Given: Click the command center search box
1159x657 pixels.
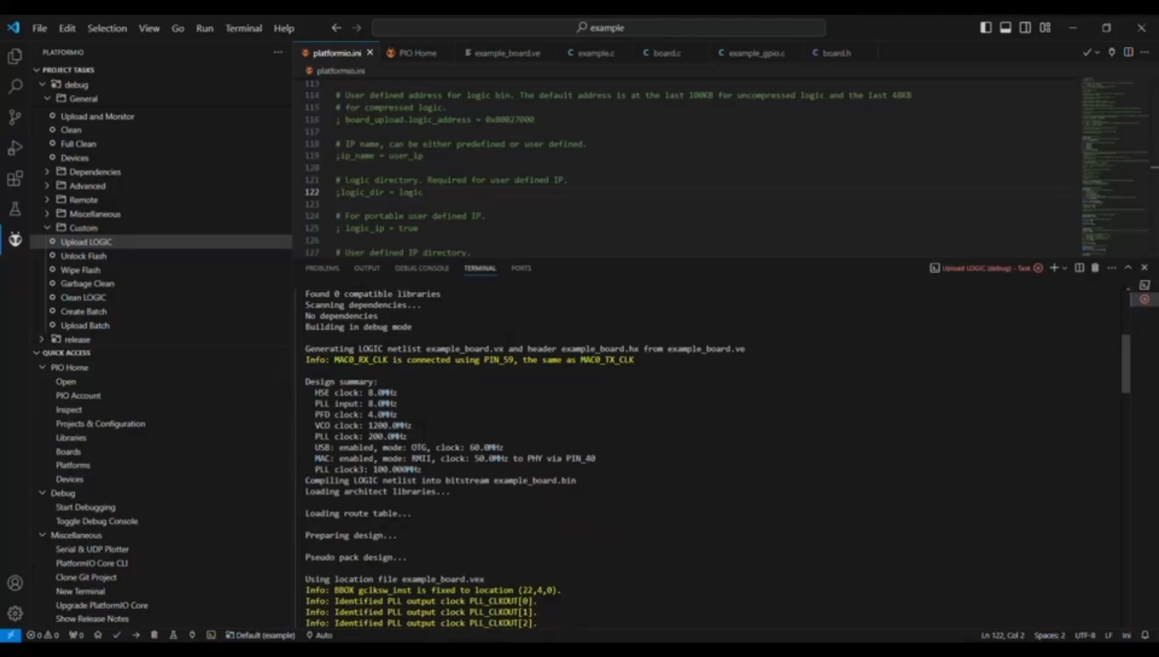Looking at the screenshot, I should click(x=599, y=28).
